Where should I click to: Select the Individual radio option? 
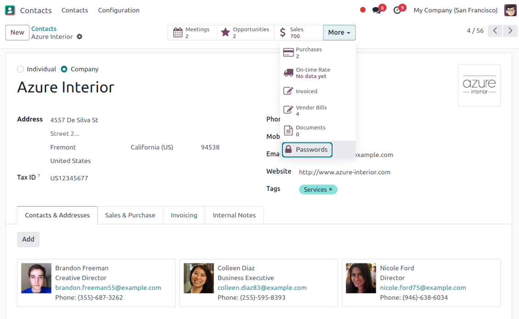[20, 69]
